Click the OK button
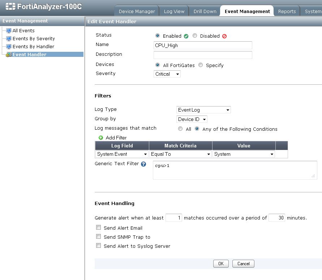 click(x=221, y=264)
